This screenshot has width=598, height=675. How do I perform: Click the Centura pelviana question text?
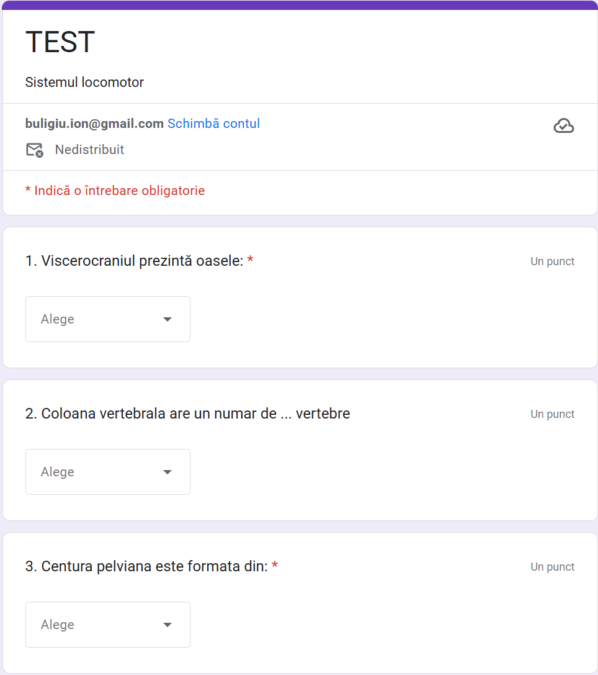[146, 566]
